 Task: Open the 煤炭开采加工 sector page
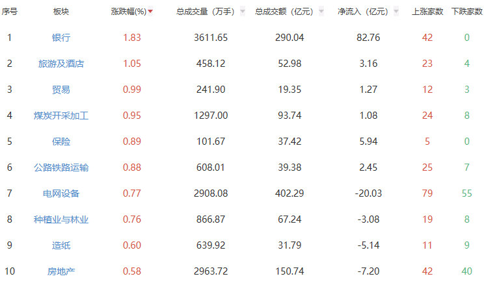pos(61,116)
